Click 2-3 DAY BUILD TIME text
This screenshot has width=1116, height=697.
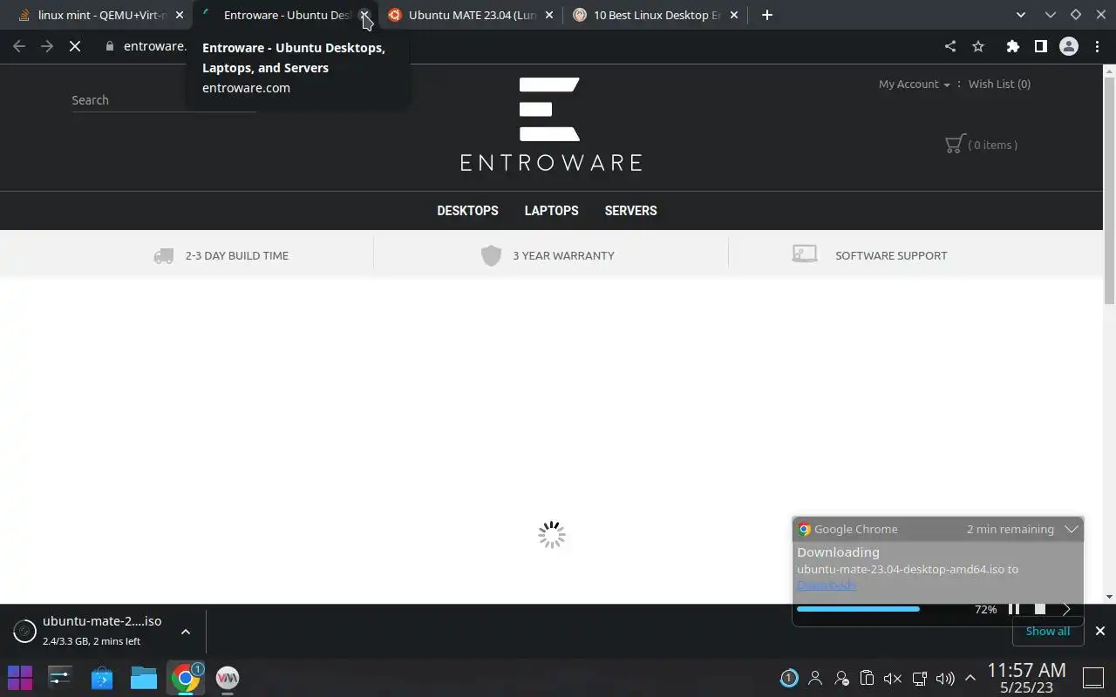(x=236, y=255)
